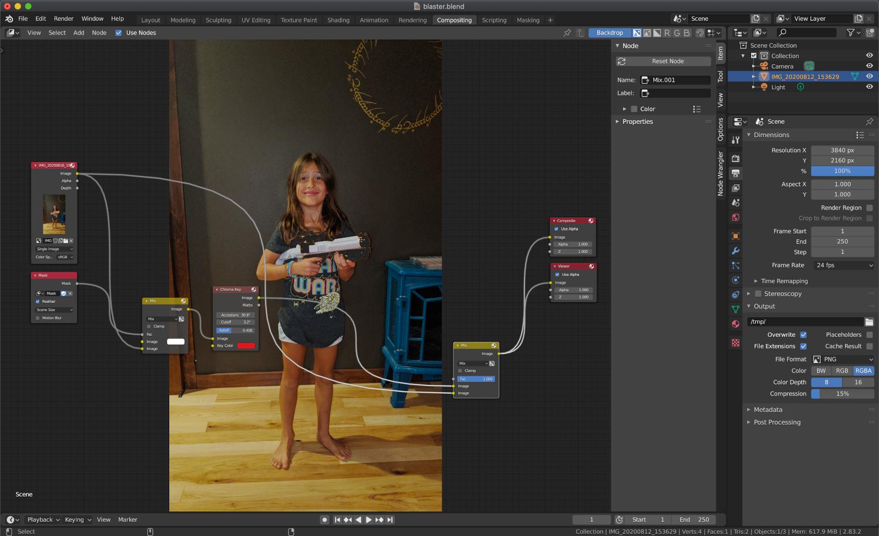
Task: Enable Placeholders checkbox
Action: (x=869, y=335)
